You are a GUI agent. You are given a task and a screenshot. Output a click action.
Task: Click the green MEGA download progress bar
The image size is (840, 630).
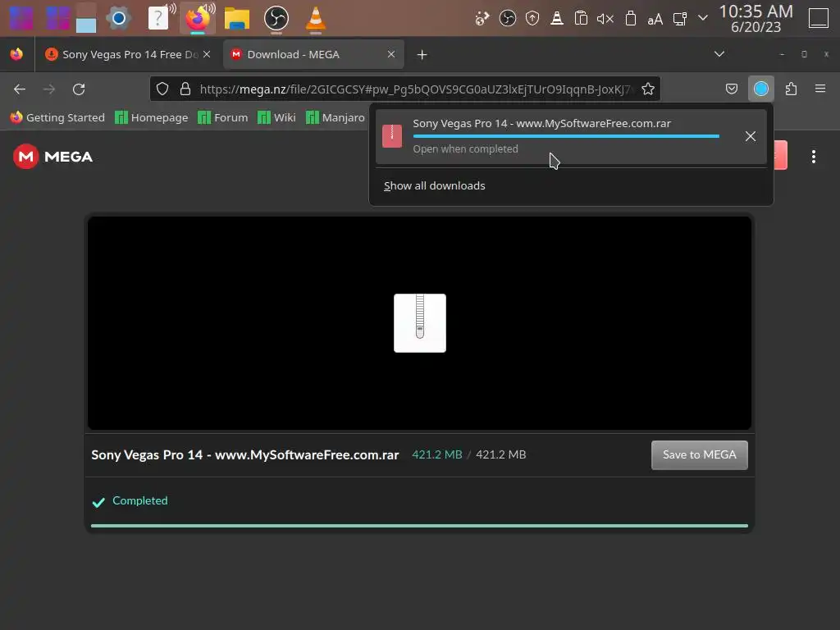click(419, 526)
